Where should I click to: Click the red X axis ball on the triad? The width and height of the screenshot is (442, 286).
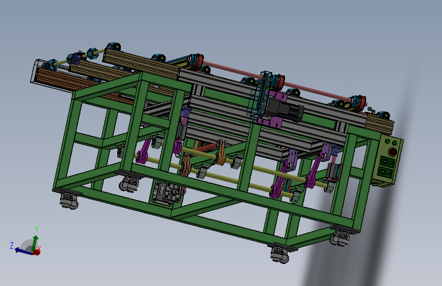click(37, 252)
